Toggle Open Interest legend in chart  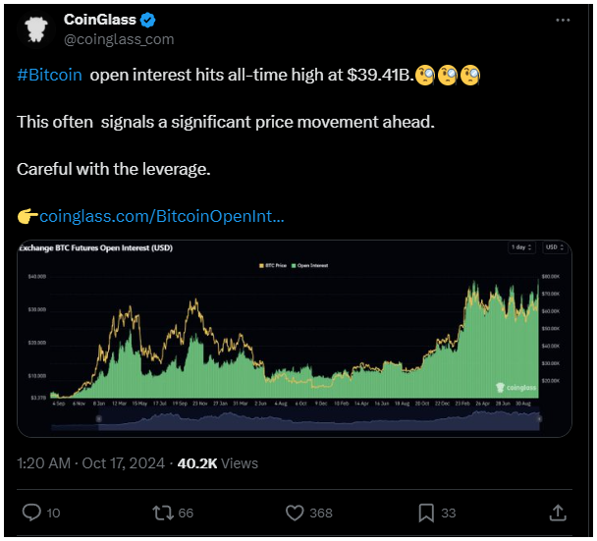[x=309, y=265]
